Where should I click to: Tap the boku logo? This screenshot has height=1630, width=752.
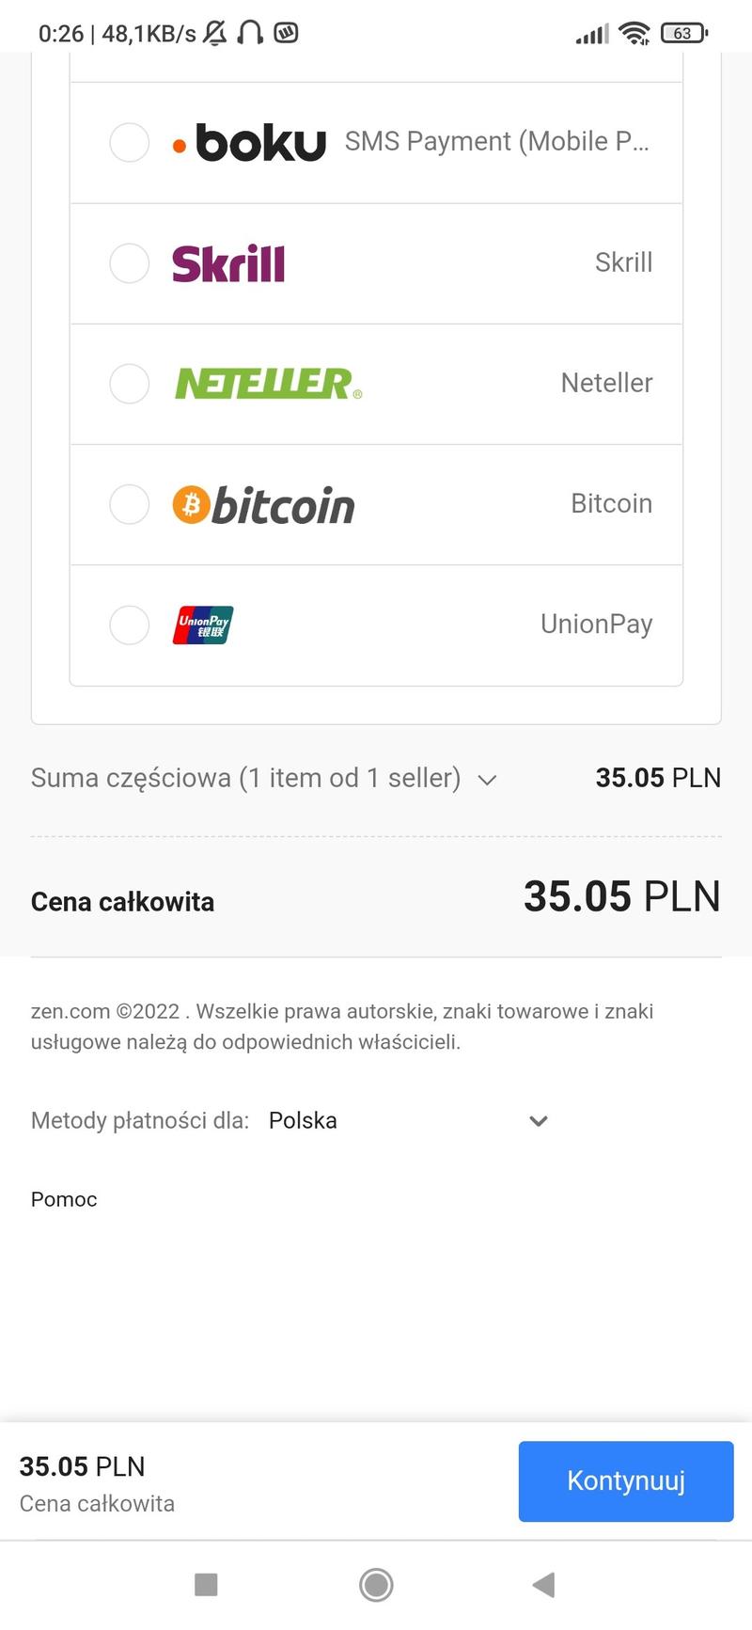[x=250, y=143]
